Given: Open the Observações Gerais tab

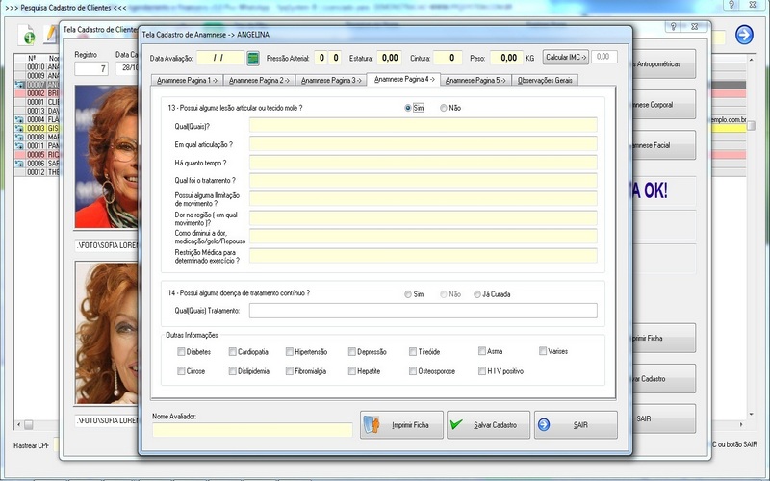Looking at the screenshot, I should pyautogui.click(x=545, y=80).
